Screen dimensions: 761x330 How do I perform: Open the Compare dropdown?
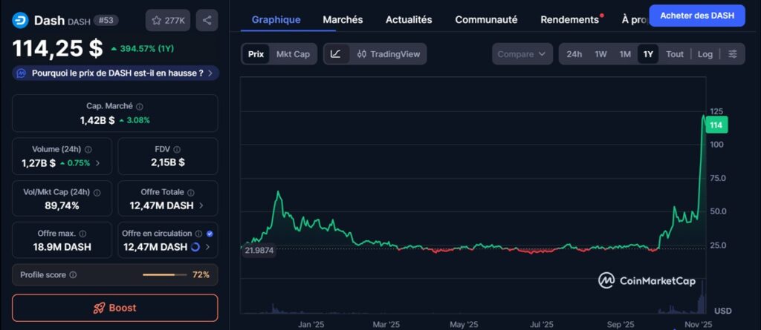[522, 54]
